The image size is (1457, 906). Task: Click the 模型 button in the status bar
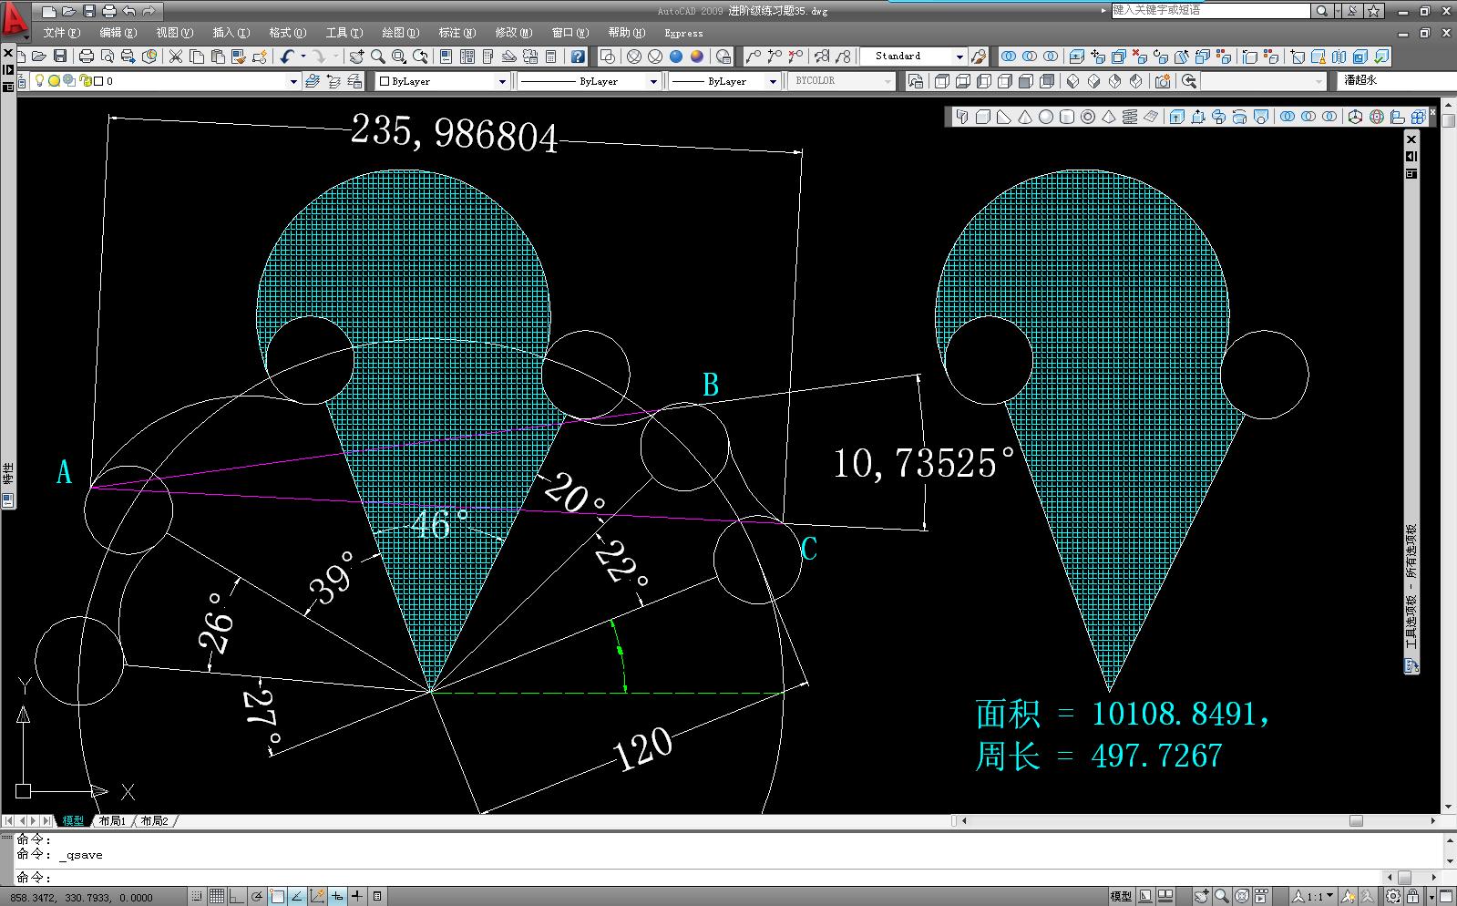(1122, 897)
